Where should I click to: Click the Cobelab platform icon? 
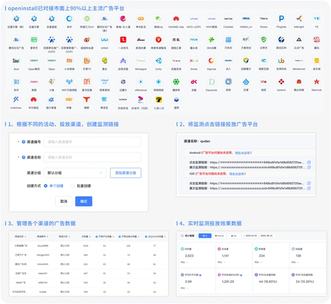228,19
